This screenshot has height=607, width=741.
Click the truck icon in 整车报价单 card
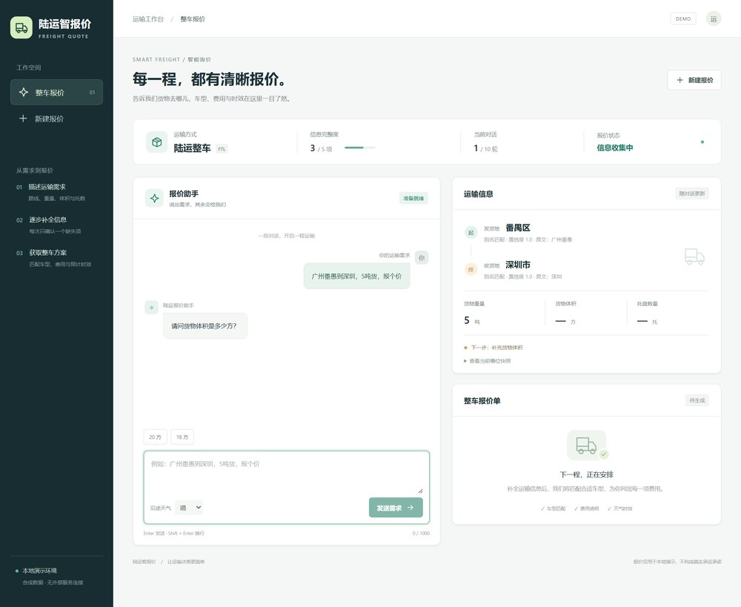pyautogui.click(x=586, y=445)
